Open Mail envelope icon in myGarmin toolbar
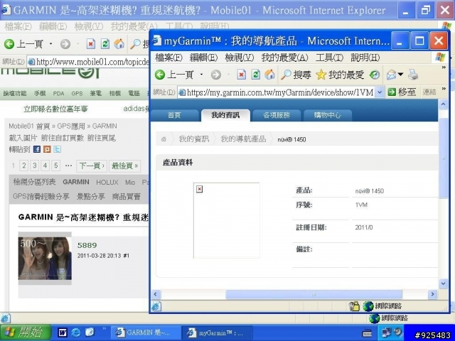The width and height of the screenshot is (455, 341). (x=392, y=75)
